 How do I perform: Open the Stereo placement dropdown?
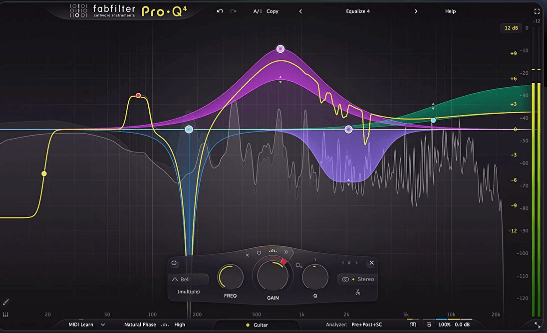tap(358, 279)
